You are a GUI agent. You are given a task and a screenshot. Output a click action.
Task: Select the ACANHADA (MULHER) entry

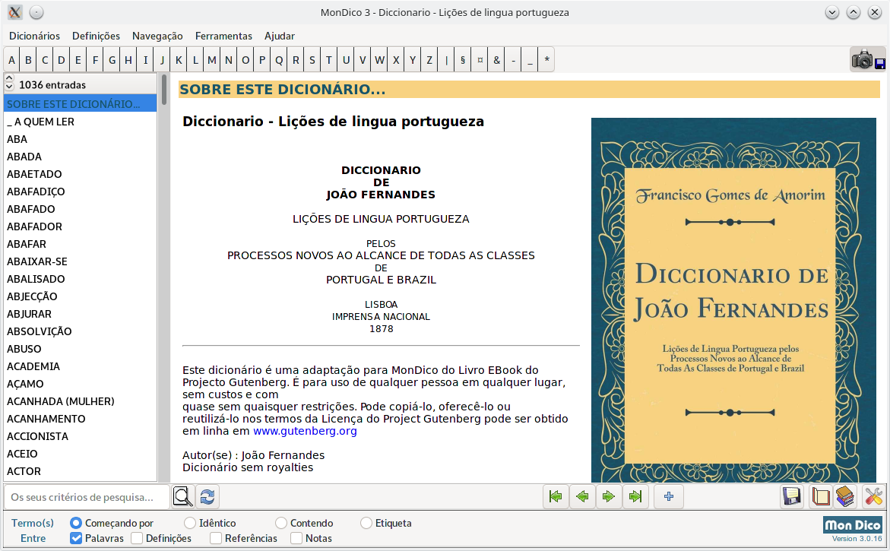pyautogui.click(x=80, y=401)
